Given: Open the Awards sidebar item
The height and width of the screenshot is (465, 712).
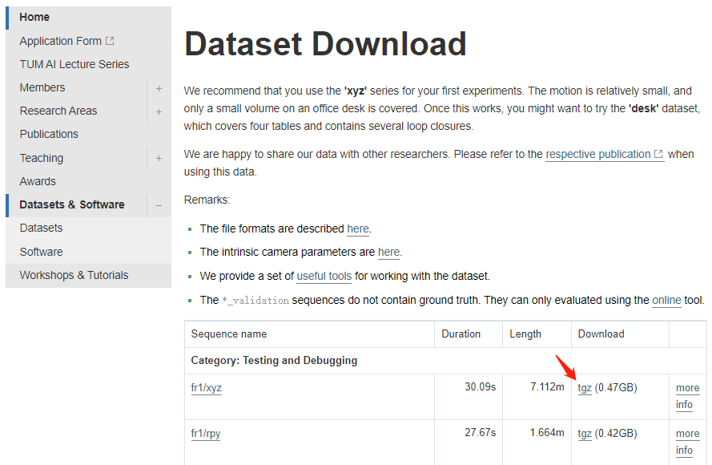Looking at the screenshot, I should (38, 181).
